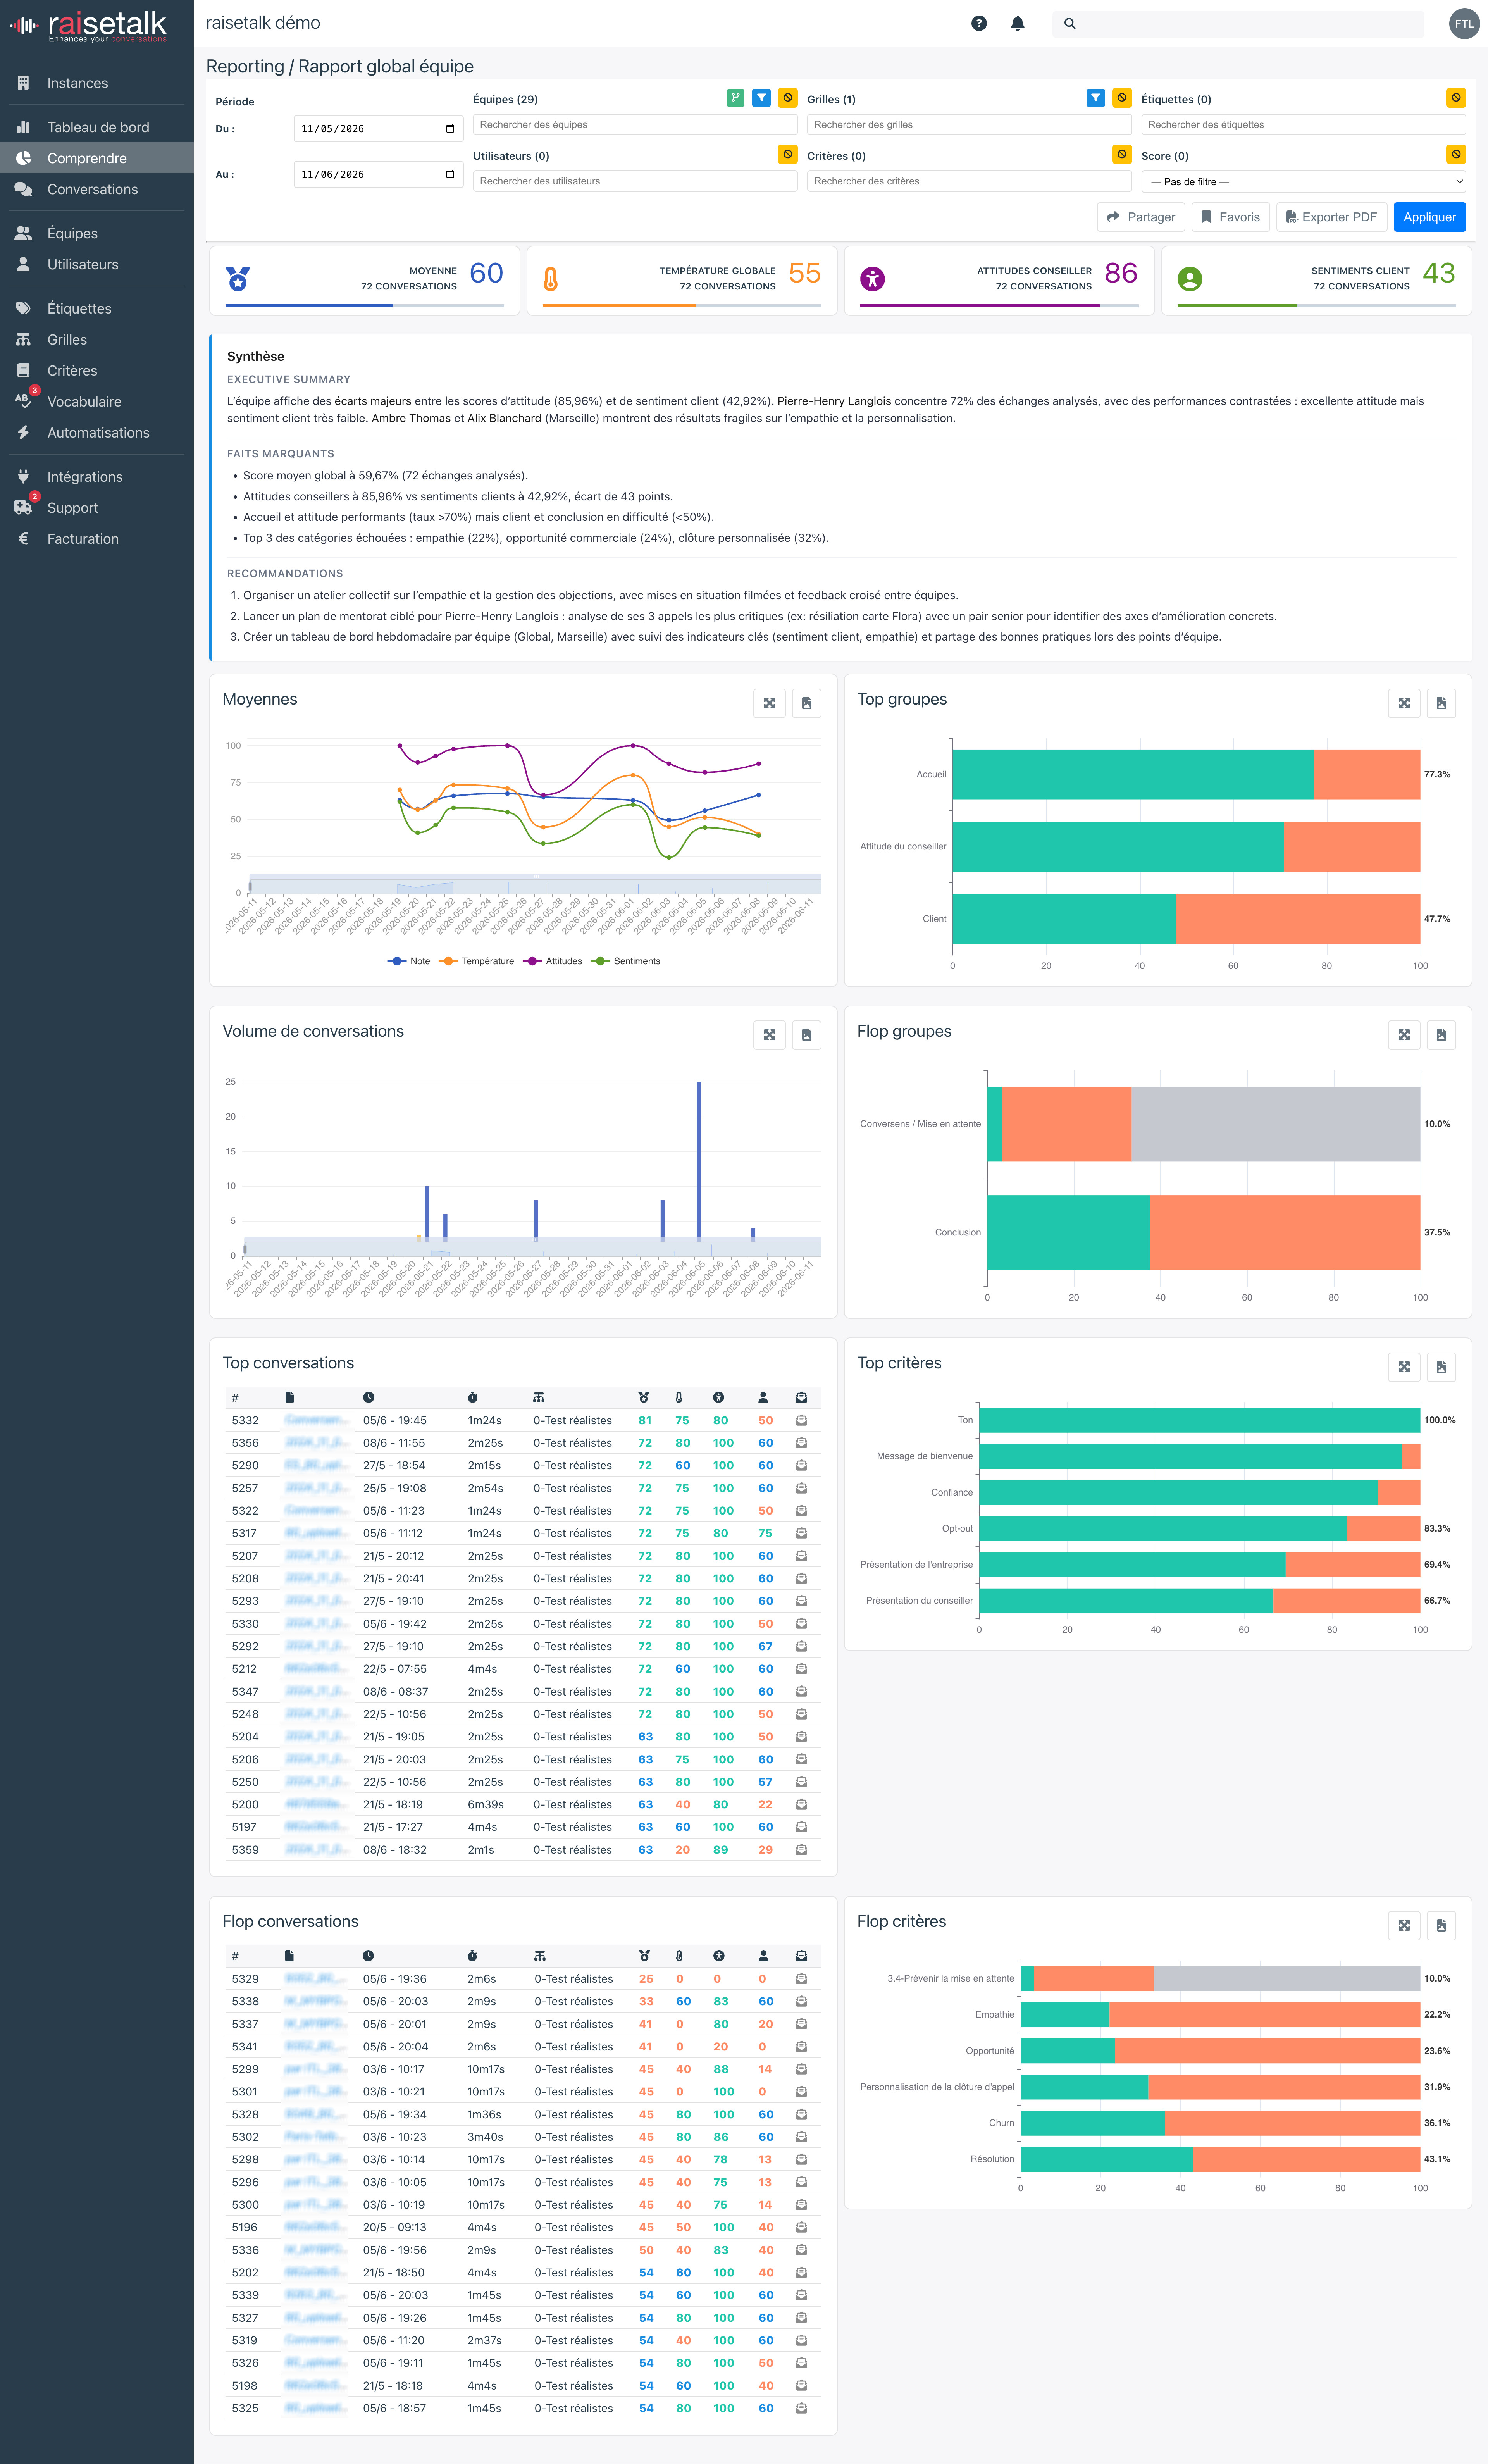Toggle the Sentiments series in chart legend
Image resolution: width=1488 pixels, height=2464 pixels.
(626, 961)
